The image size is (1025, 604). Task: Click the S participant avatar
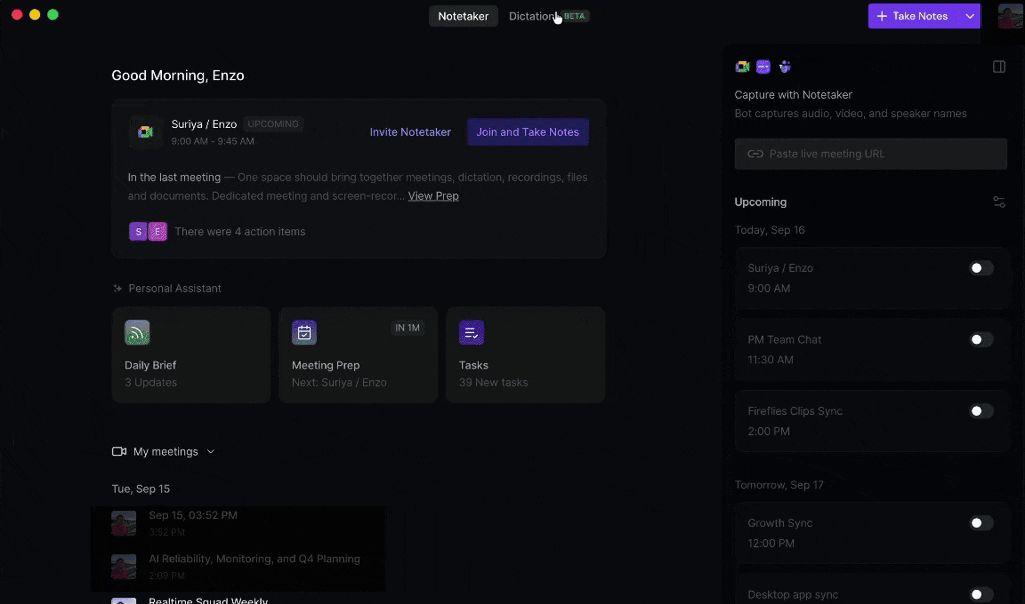coord(138,232)
